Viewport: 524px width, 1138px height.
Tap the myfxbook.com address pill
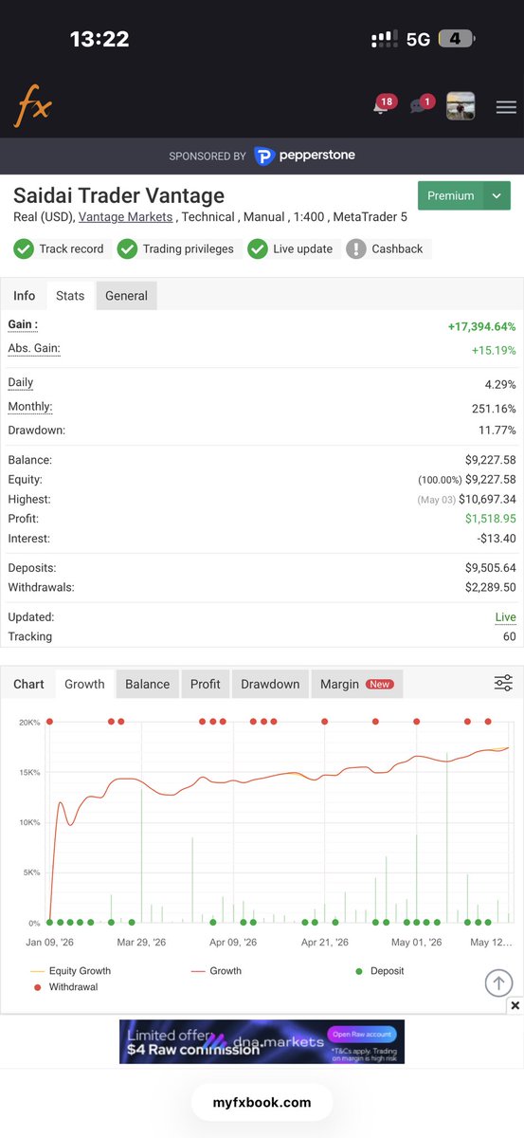pos(262,1102)
